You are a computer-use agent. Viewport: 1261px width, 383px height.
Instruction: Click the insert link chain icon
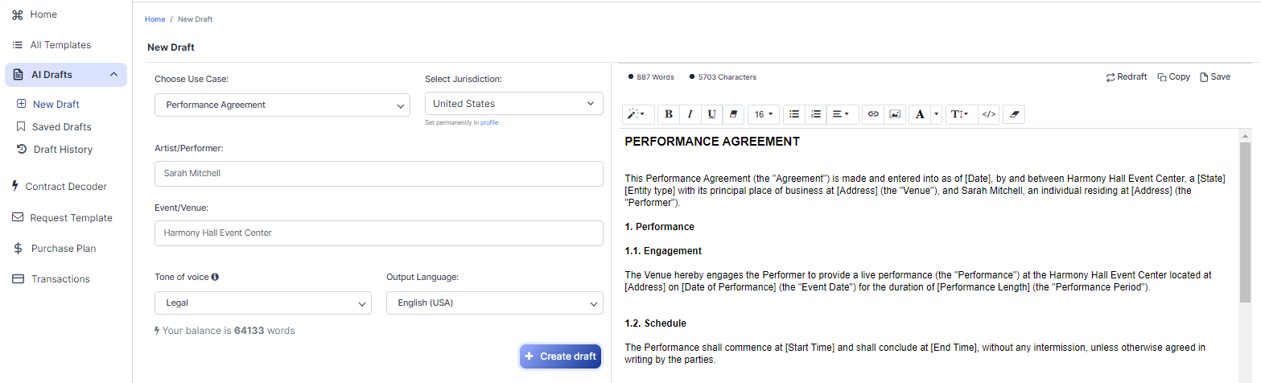(873, 114)
